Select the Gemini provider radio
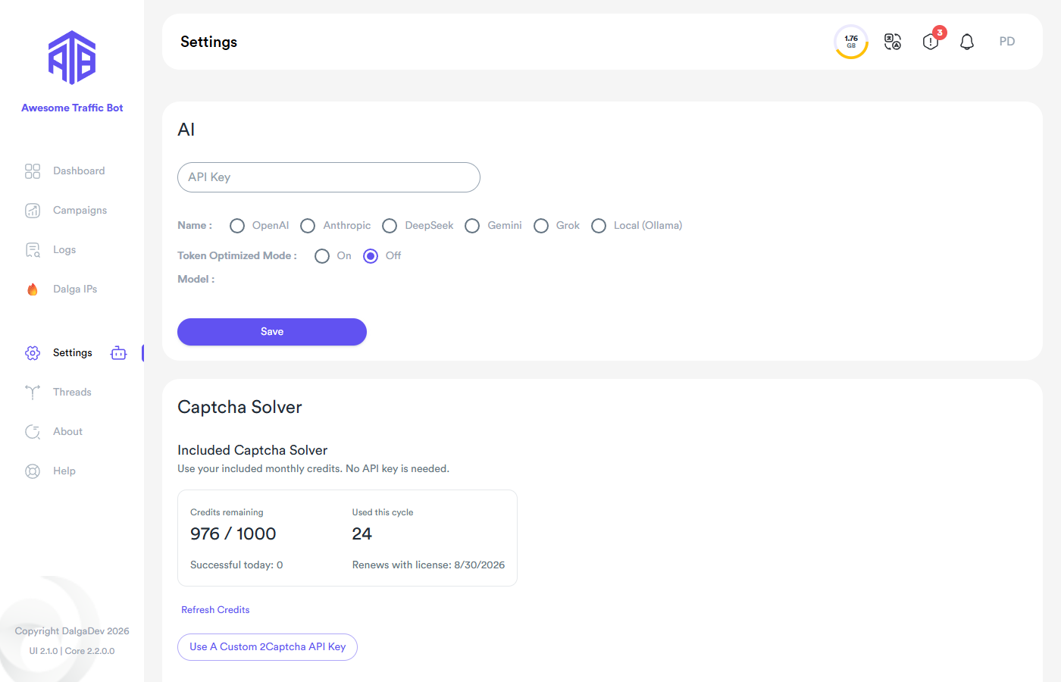The height and width of the screenshot is (682, 1061). tap(472, 226)
